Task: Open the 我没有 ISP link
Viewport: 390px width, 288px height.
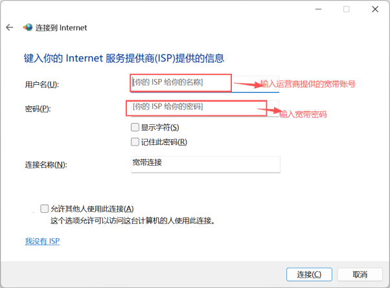Action: (x=42, y=241)
